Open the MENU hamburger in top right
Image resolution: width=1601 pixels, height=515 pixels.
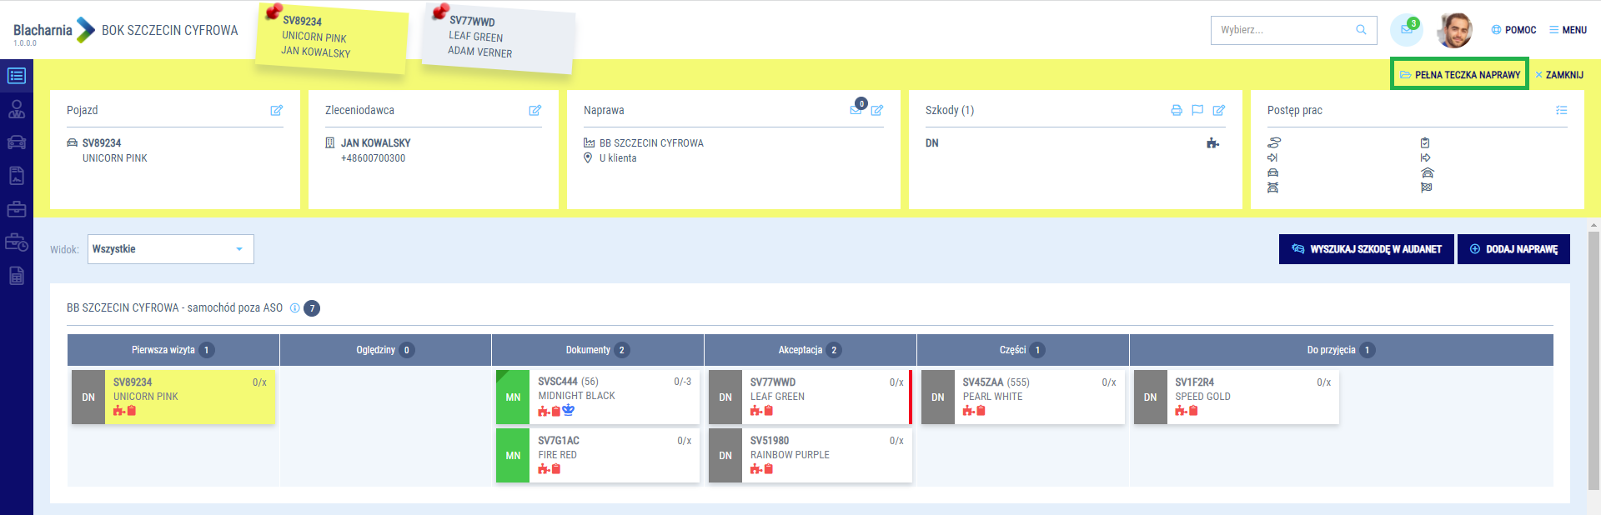(1568, 30)
